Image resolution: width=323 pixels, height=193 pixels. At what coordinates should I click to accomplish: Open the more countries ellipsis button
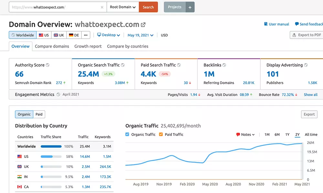(86, 35)
